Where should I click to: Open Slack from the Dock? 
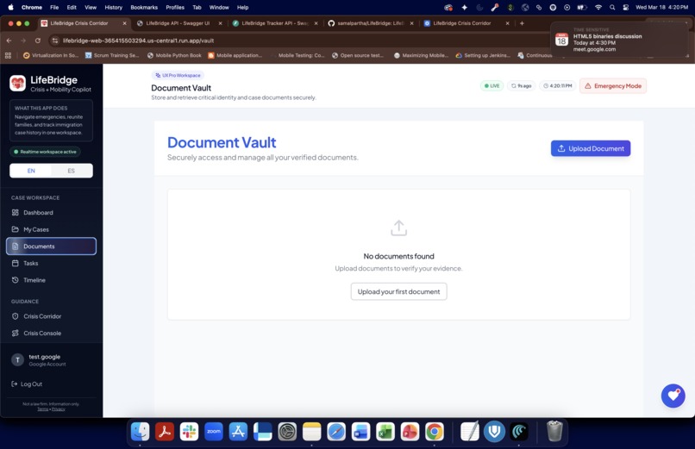pyautogui.click(x=189, y=431)
